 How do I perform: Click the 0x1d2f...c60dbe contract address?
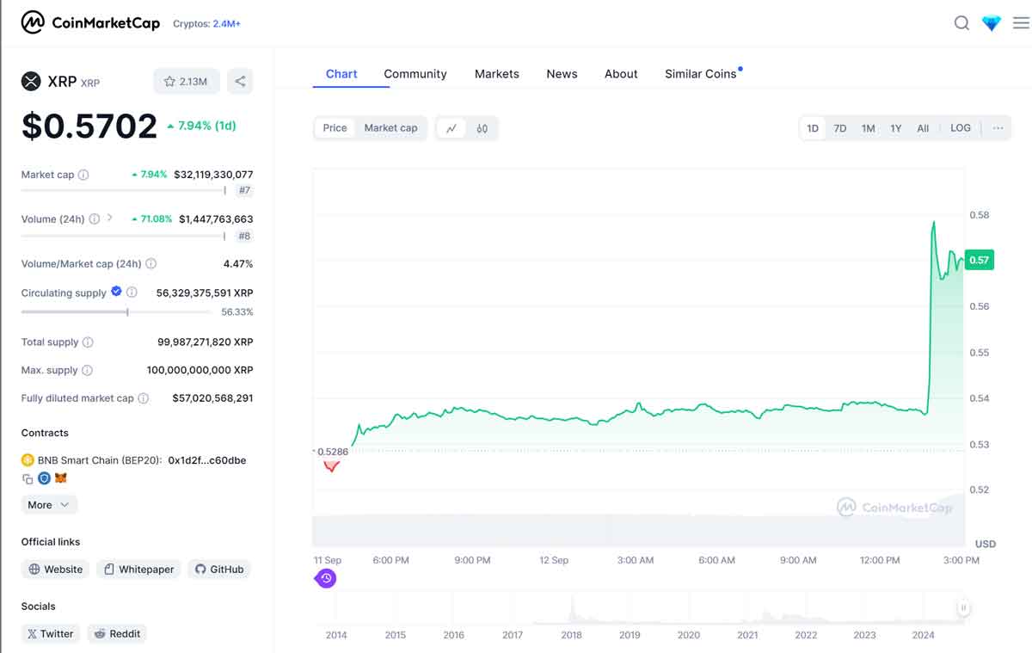pos(207,460)
